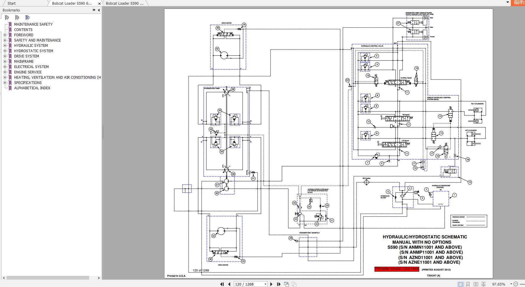The image size is (525, 287).
Task: Click the go to bookmark icon
Action: 27,18
